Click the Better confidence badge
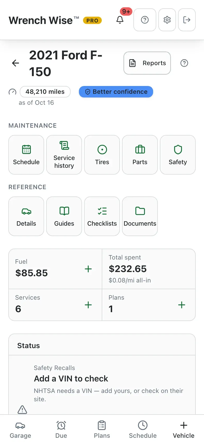204x444 pixels. (x=116, y=92)
